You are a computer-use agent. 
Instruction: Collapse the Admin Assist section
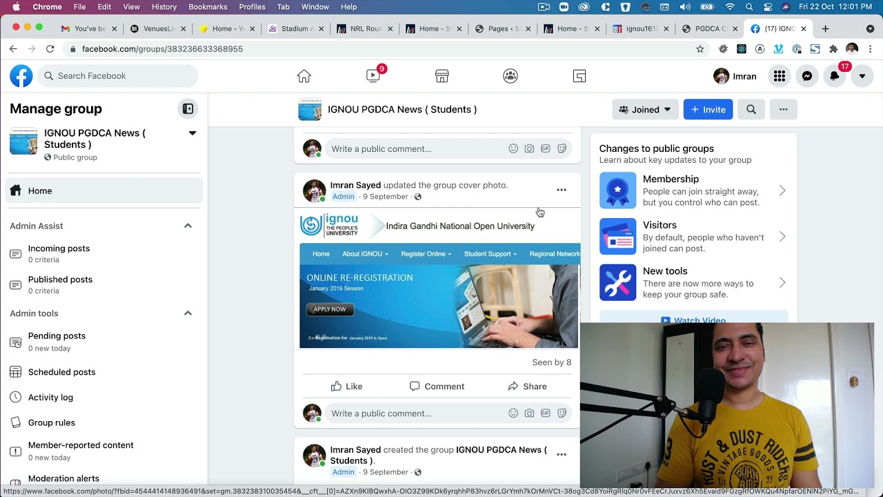[188, 226]
